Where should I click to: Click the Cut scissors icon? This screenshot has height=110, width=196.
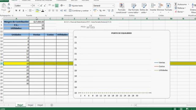9,4
